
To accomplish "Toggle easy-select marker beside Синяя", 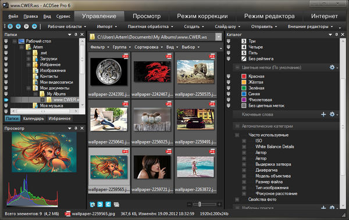I will (229, 94).
